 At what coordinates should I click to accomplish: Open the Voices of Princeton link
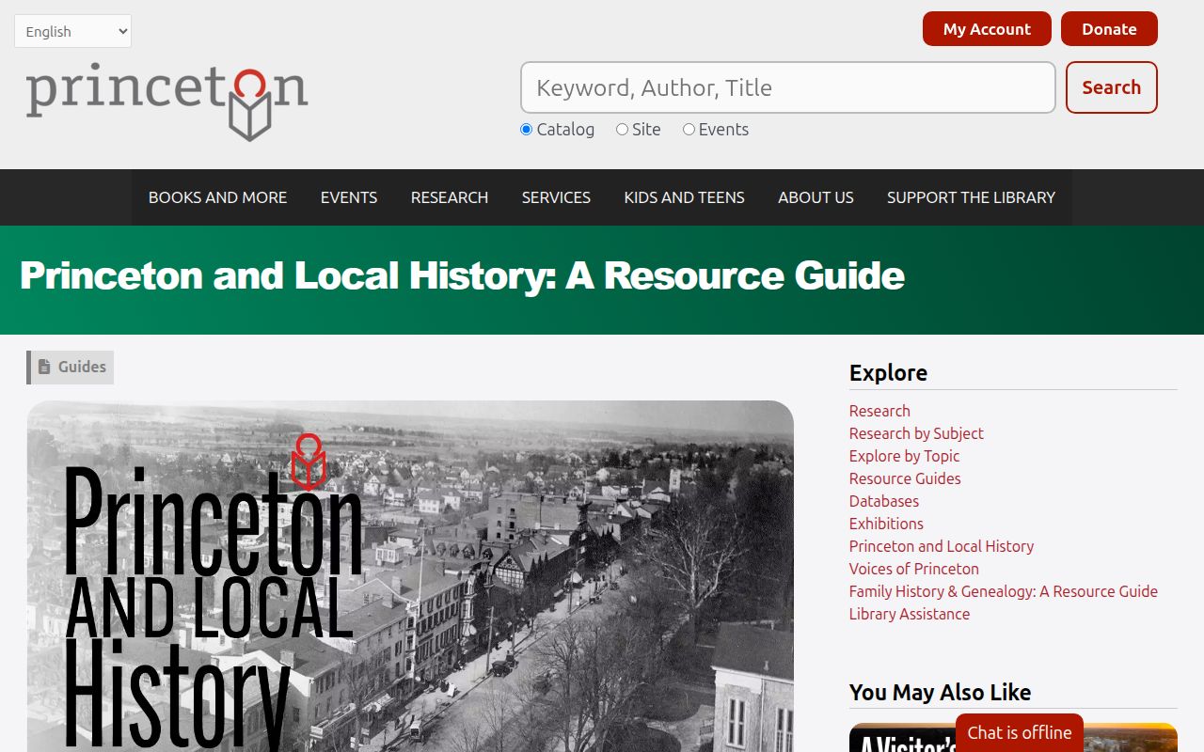pyautogui.click(x=914, y=569)
